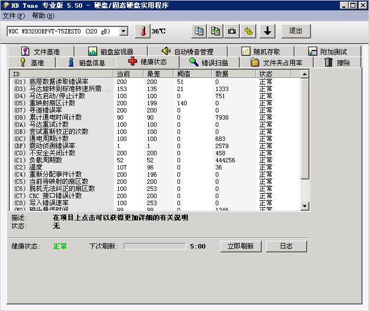
Task: Click the SMART list vertical scrollbar thumb
Action: [305, 129]
